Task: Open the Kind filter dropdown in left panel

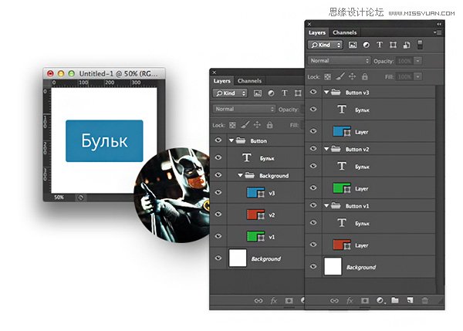Action: (x=231, y=93)
